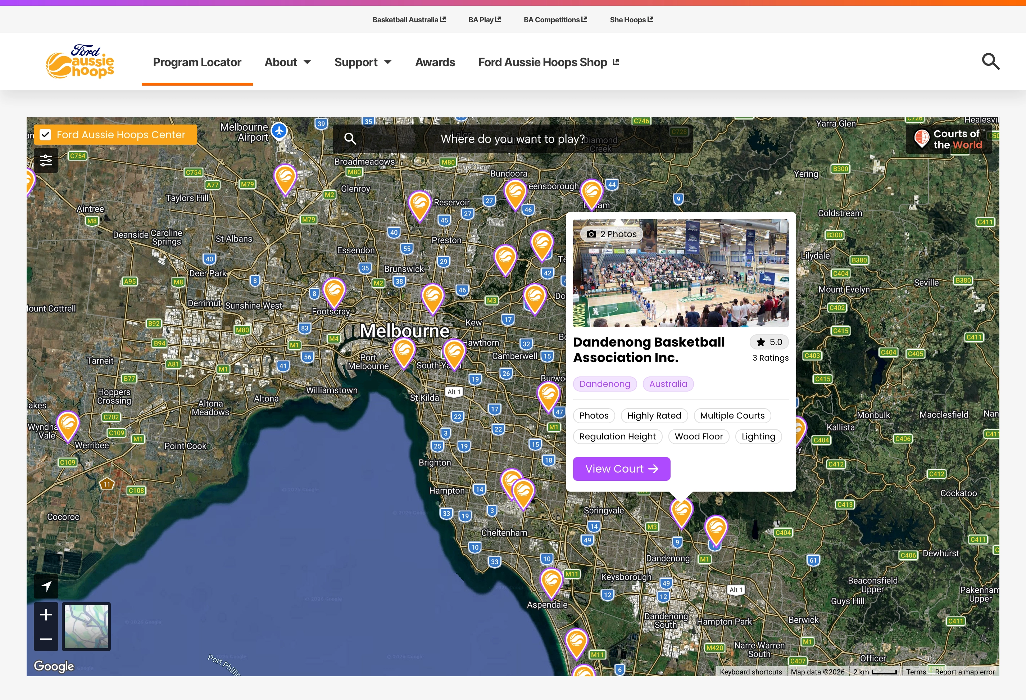Click the View Court button
Image resolution: width=1026 pixels, height=700 pixels.
(x=622, y=469)
